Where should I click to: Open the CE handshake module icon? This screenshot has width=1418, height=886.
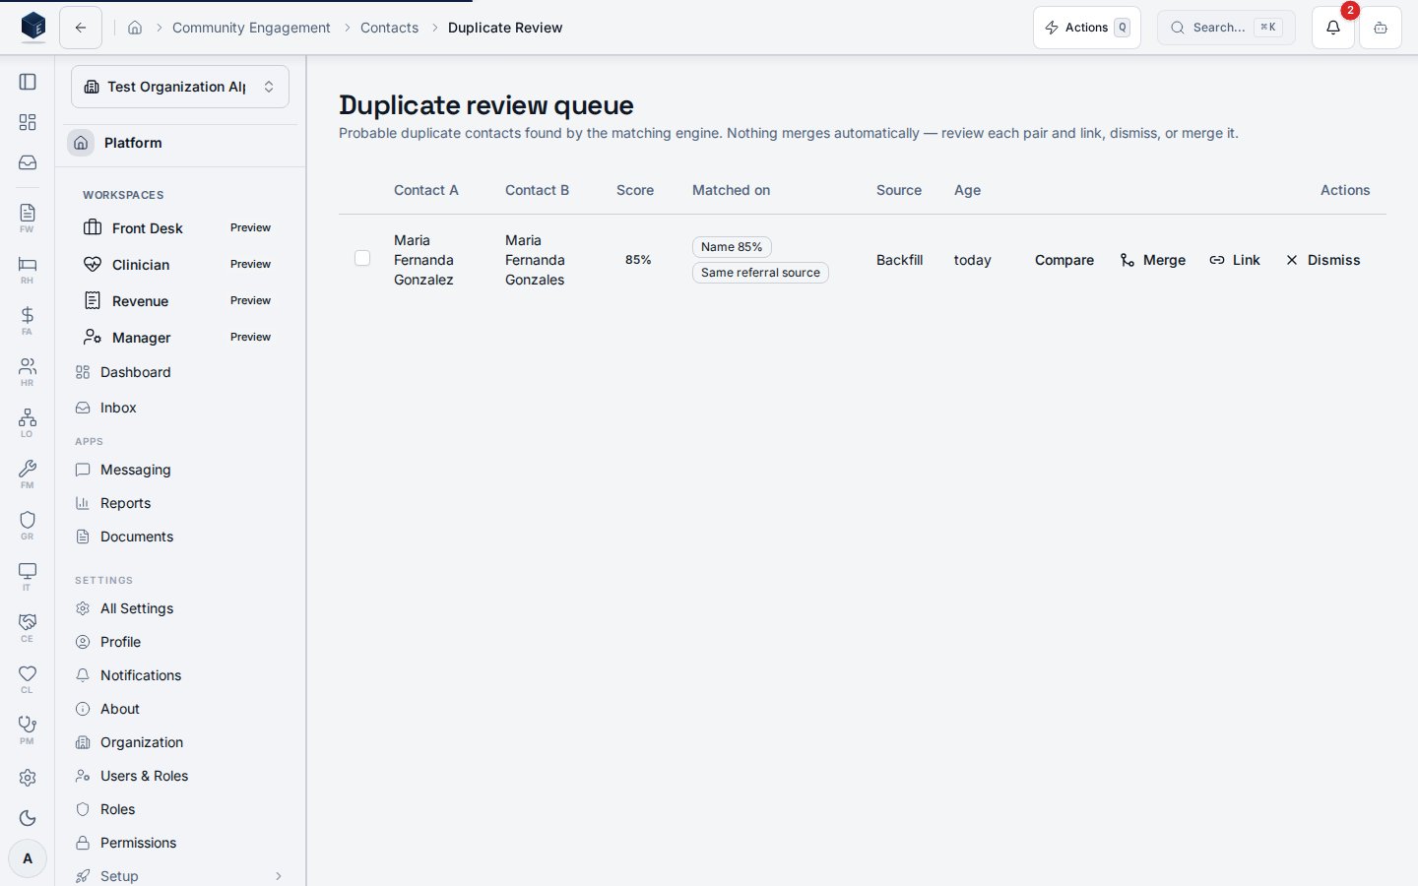tap(28, 627)
